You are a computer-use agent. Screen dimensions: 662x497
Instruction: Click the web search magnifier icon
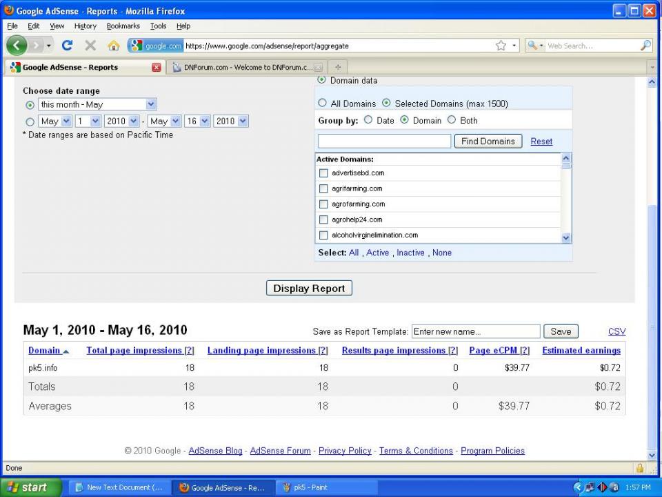pyautogui.click(x=645, y=46)
